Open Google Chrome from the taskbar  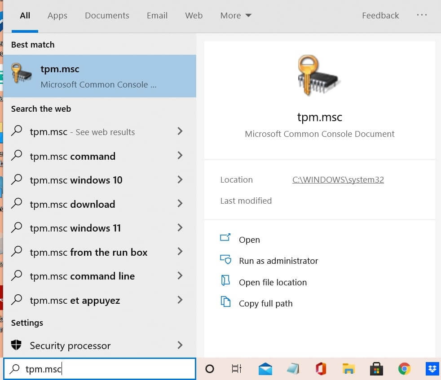tap(404, 369)
